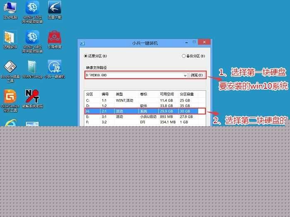
Task: Select the 备份分区(B) radio button
Action: pyautogui.click(x=184, y=56)
